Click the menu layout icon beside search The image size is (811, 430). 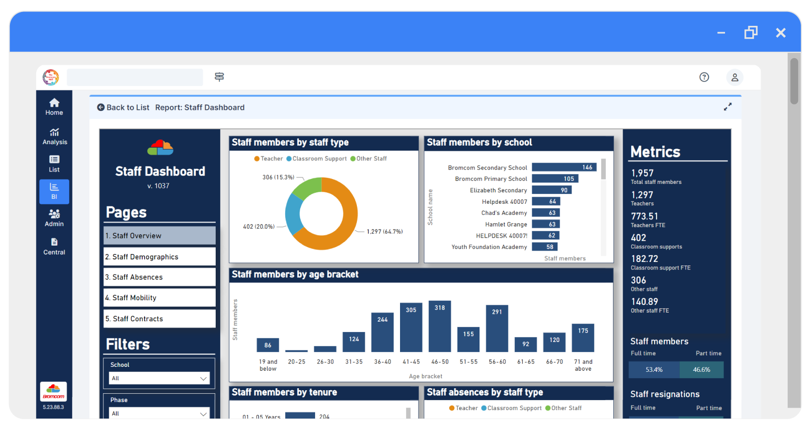pyautogui.click(x=219, y=77)
